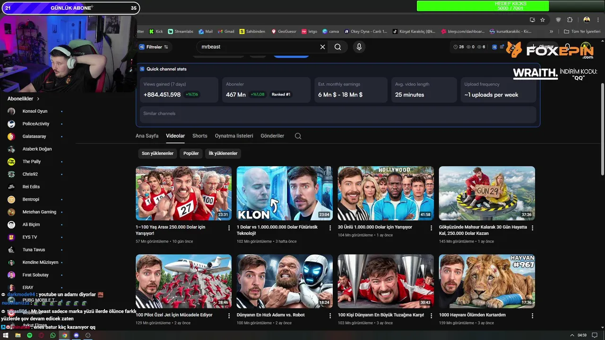Start voice search with the microphone icon
The image size is (605, 340).
pos(359,47)
